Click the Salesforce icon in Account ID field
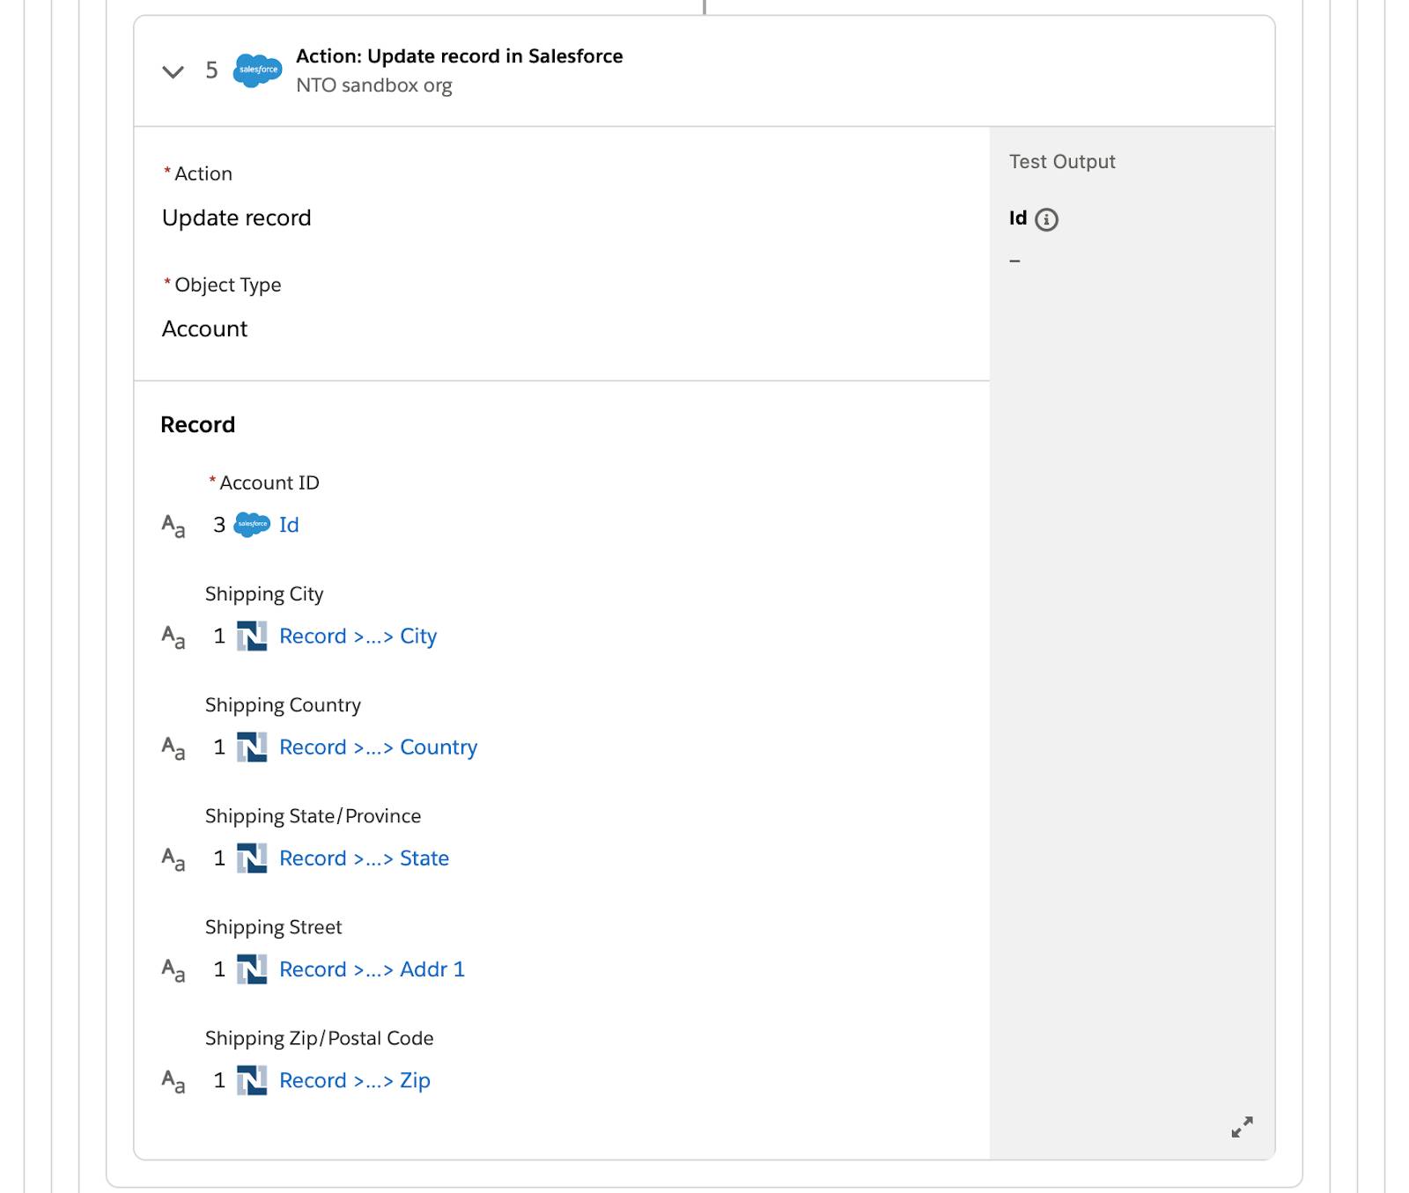This screenshot has height=1193, width=1409. tap(252, 525)
